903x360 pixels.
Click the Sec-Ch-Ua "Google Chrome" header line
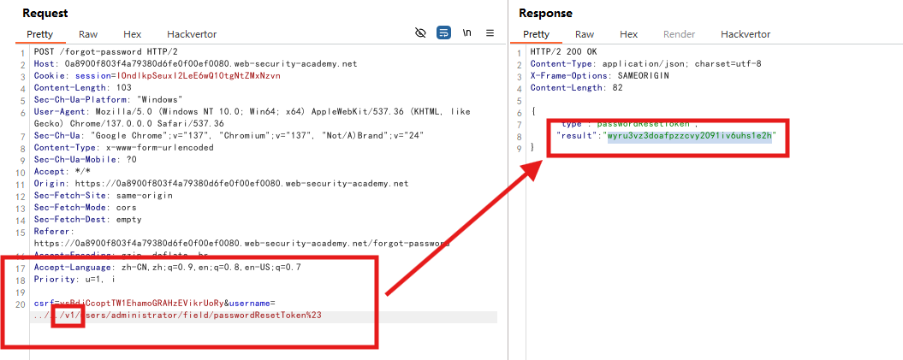click(229, 136)
